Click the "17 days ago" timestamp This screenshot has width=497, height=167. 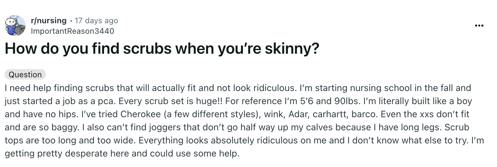click(96, 21)
